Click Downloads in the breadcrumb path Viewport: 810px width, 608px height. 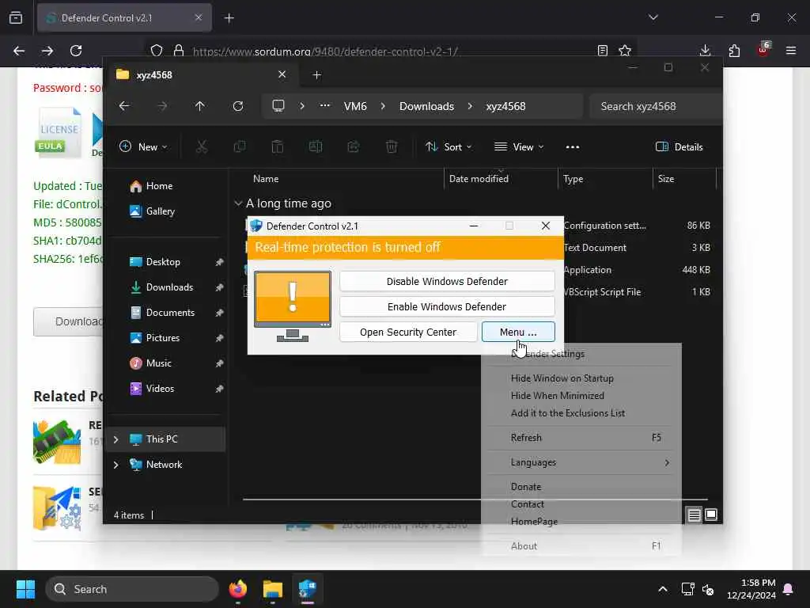tap(426, 106)
